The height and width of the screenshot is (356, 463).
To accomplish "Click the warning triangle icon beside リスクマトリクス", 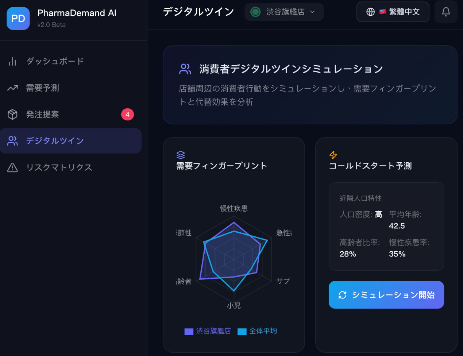I will 12,167.
